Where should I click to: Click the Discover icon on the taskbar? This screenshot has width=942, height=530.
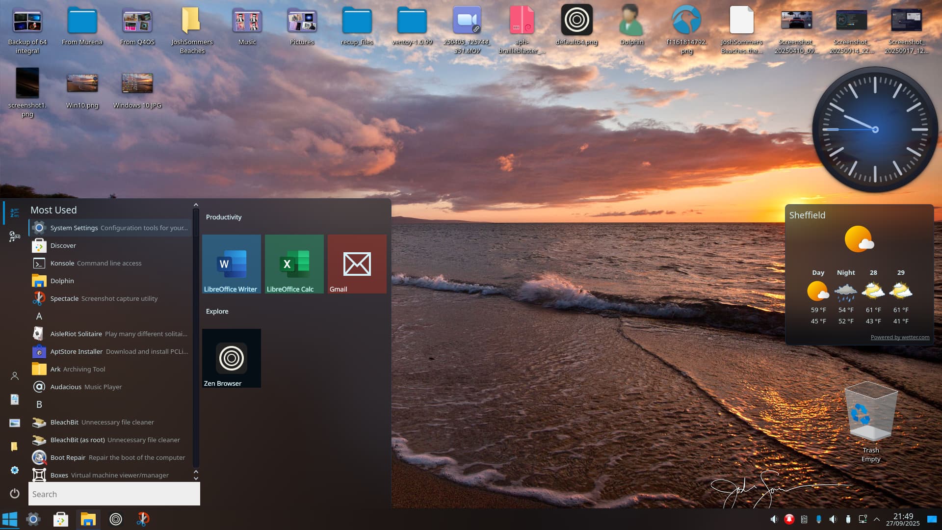[61, 519]
